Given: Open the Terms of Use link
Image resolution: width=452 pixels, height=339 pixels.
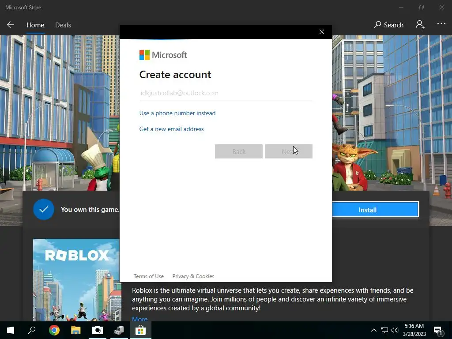Looking at the screenshot, I should point(148,276).
